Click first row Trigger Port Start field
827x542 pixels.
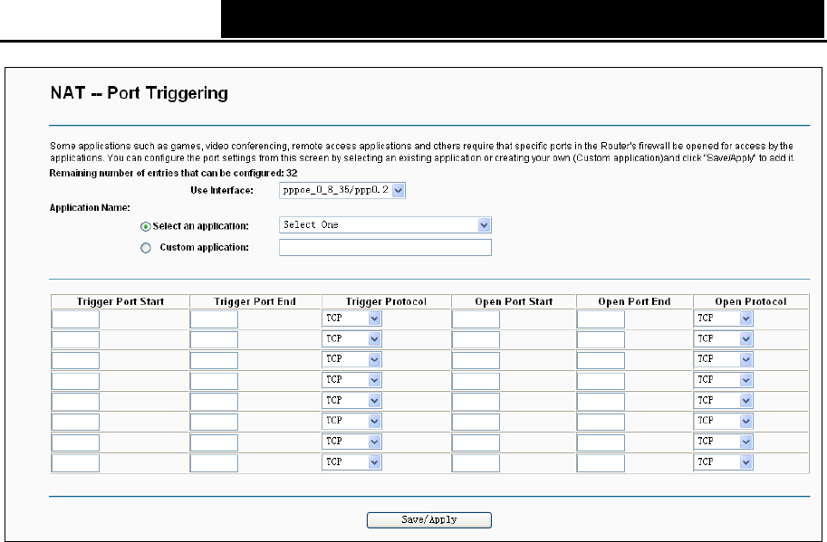pos(75,319)
